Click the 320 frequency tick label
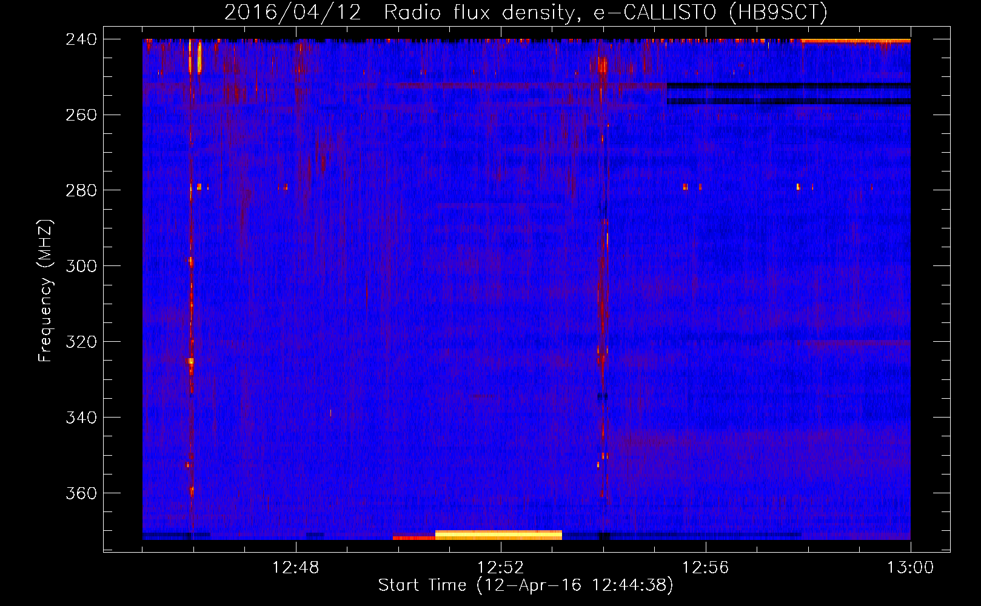The width and height of the screenshot is (981, 606). pyautogui.click(x=81, y=342)
